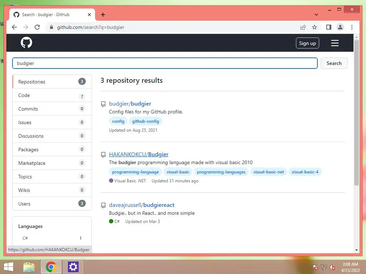Click the '3 repository results' heading
Viewport: 366px width, 274px height.
[132, 80]
